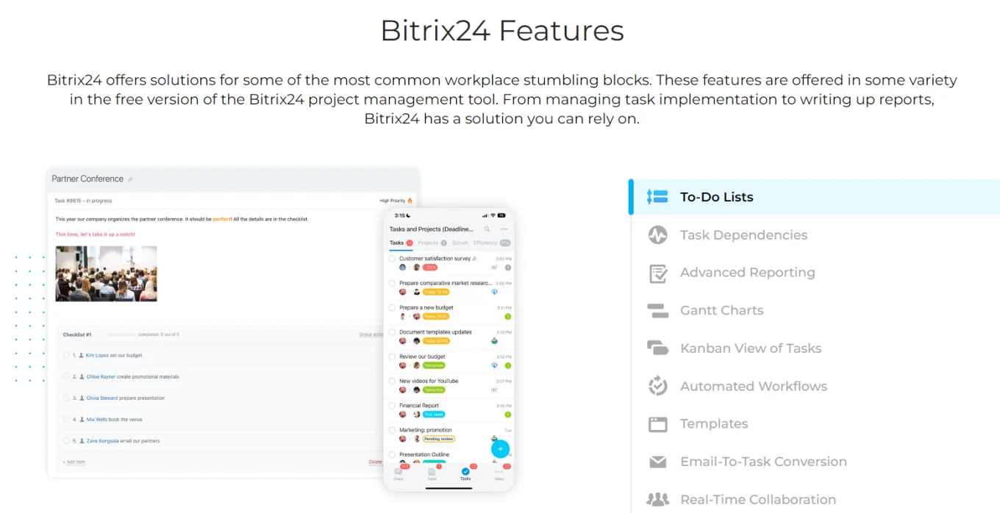Click the search magnifier in phone mockup

click(x=487, y=229)
